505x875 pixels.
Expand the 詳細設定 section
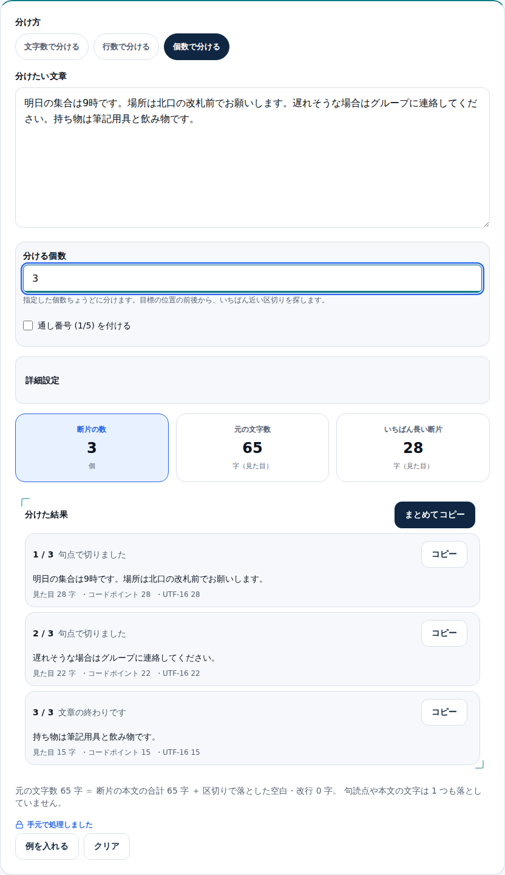click(252, 380)
